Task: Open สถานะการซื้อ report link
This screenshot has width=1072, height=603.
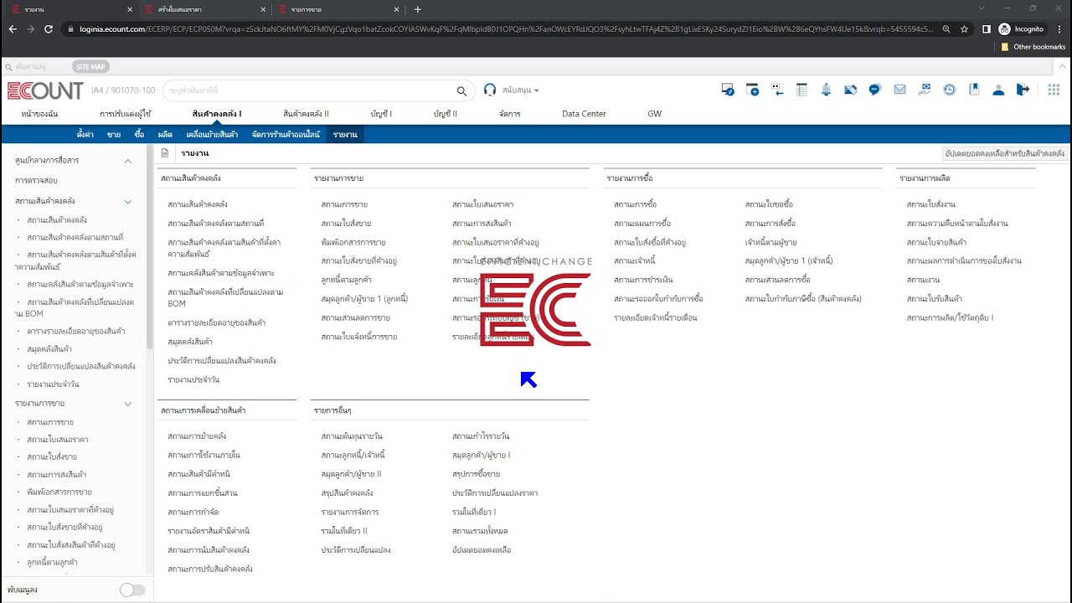Action: [635, 204]
